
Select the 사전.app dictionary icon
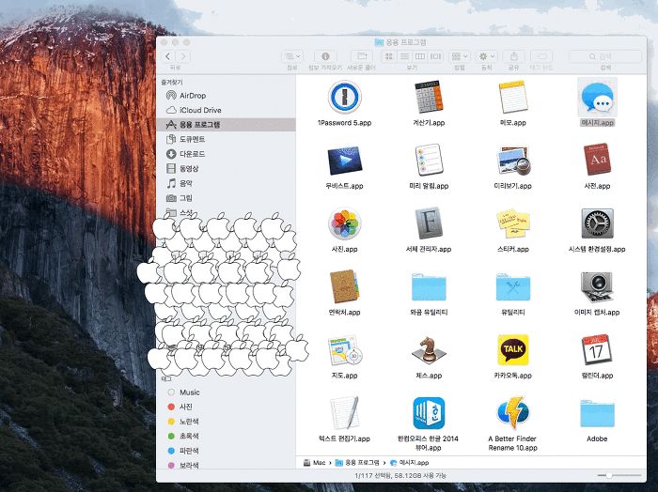click(597, 160)
